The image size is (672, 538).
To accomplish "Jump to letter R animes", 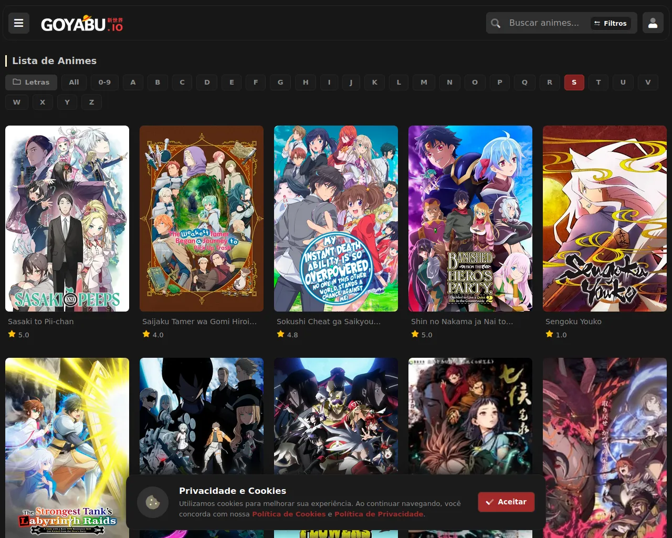I will click(550, 82).
